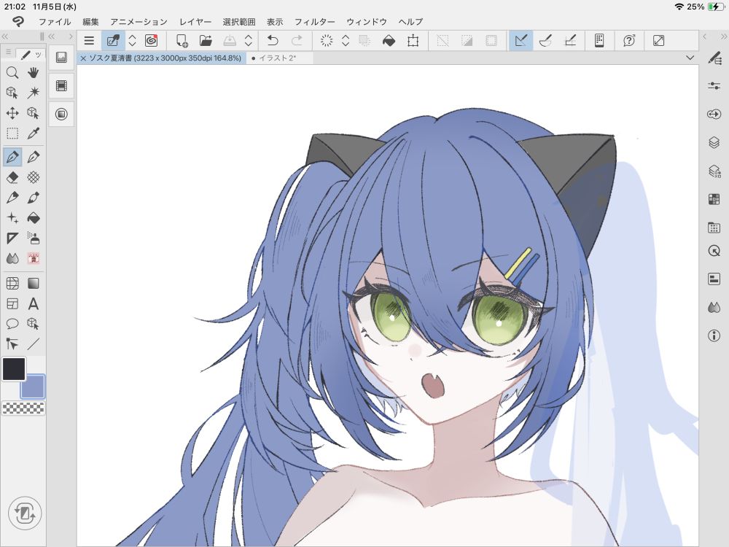Switch to the イラスト2 canvas tab
The height and width of the screenshot is (547, 729).
[278, 58]
